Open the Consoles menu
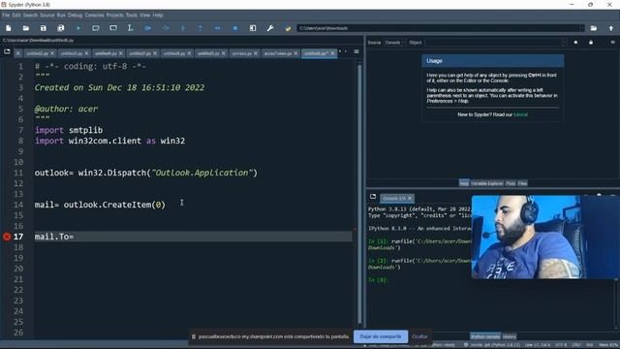Screen dimensions: 620x349 94,16
